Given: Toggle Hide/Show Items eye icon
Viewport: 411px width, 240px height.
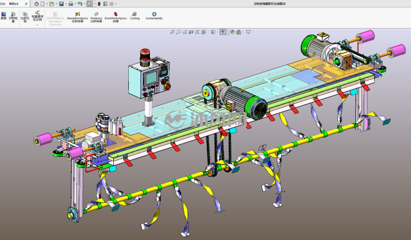Looking at the screenshot, I should pos(223,32).
